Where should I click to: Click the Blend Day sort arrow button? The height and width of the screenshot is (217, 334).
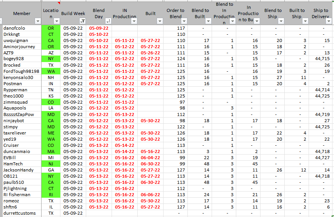(108, 21)
